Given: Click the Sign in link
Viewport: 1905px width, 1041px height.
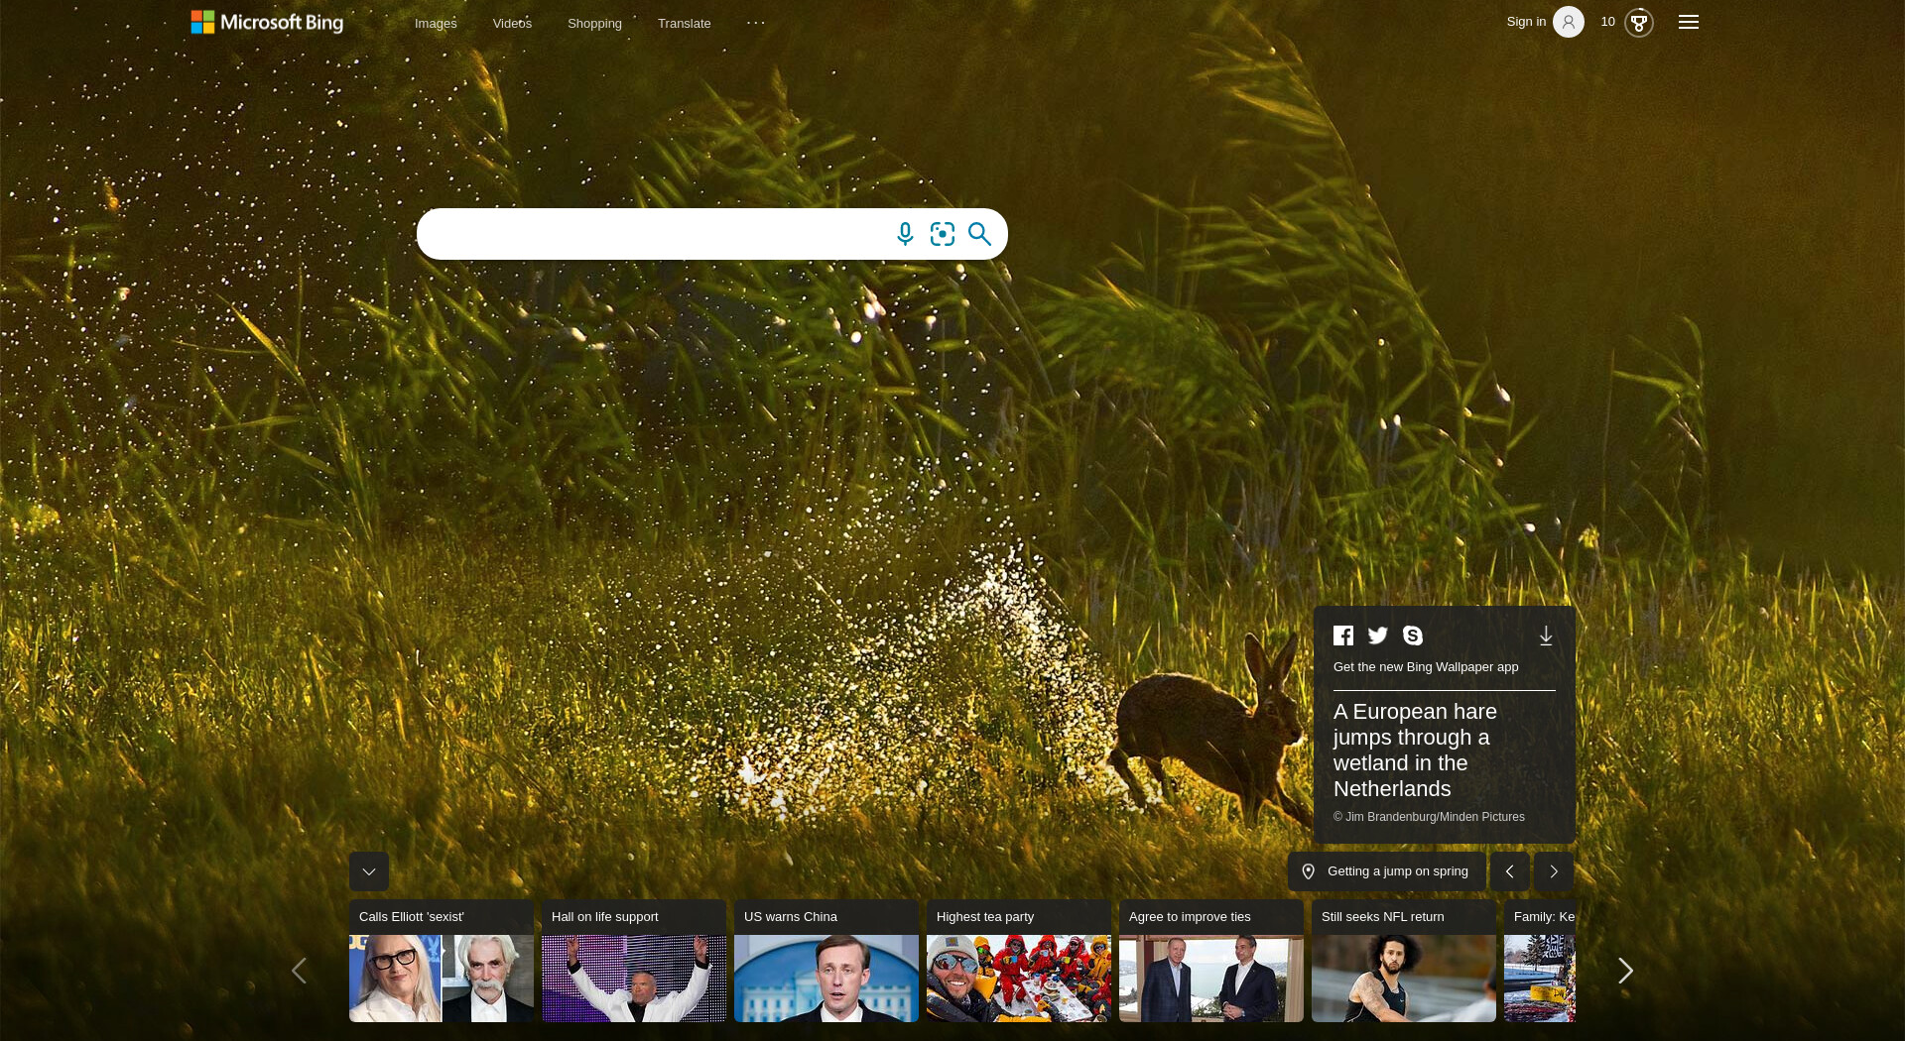Looking at the screenshot, I should [x=1526, y=22].
